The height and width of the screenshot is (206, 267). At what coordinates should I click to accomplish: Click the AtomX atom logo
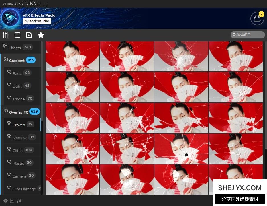click(x=10, y=18)
